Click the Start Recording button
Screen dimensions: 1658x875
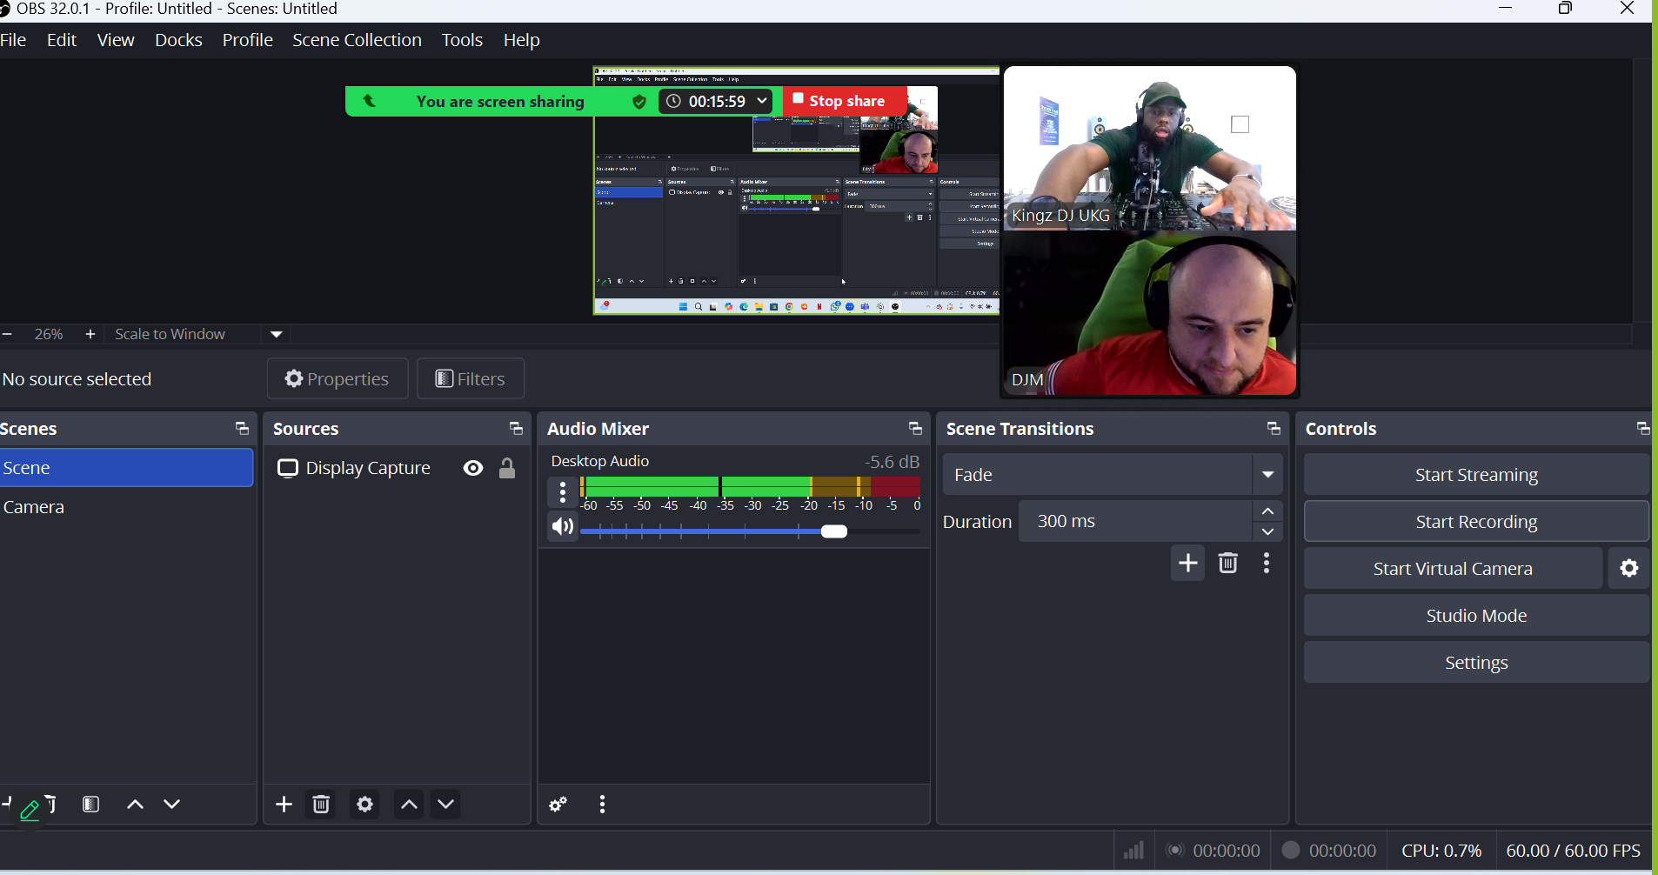tap(1475, 522)
